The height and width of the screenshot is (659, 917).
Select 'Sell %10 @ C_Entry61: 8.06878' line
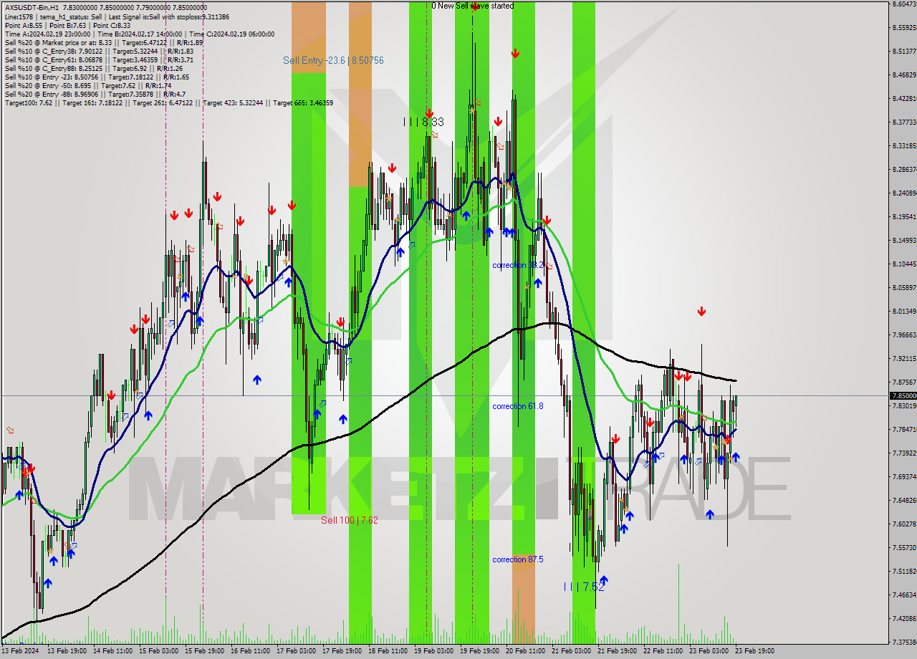[99, 59]
